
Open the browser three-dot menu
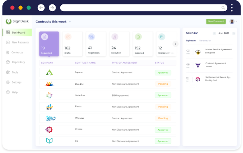coord(232,7)
